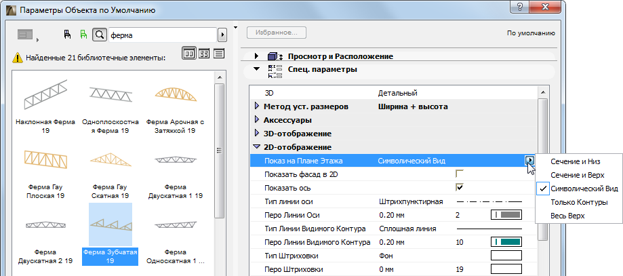
Task: Click the help question mark button
Action: tap(520, 9)
